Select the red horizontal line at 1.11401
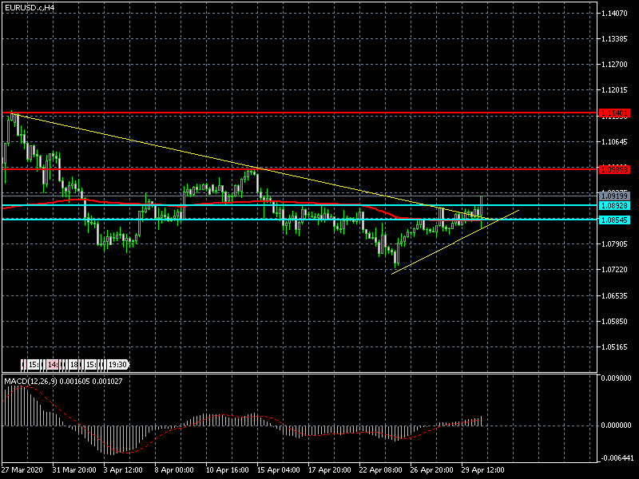639x479 pixels. click(x=300, y=113)
